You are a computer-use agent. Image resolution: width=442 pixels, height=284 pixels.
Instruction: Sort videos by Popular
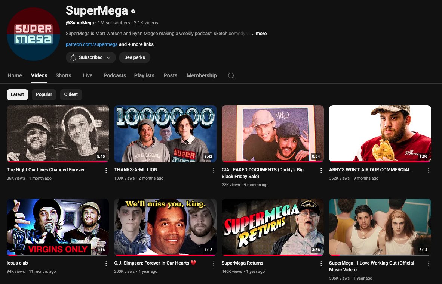[x=44, y=94]
